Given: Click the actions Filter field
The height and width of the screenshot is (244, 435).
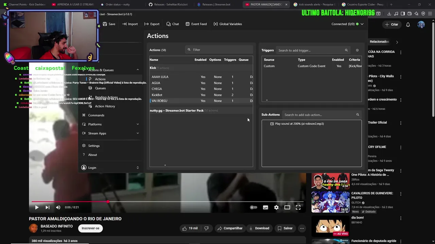Looking at the screenshot, I should 219,50.
